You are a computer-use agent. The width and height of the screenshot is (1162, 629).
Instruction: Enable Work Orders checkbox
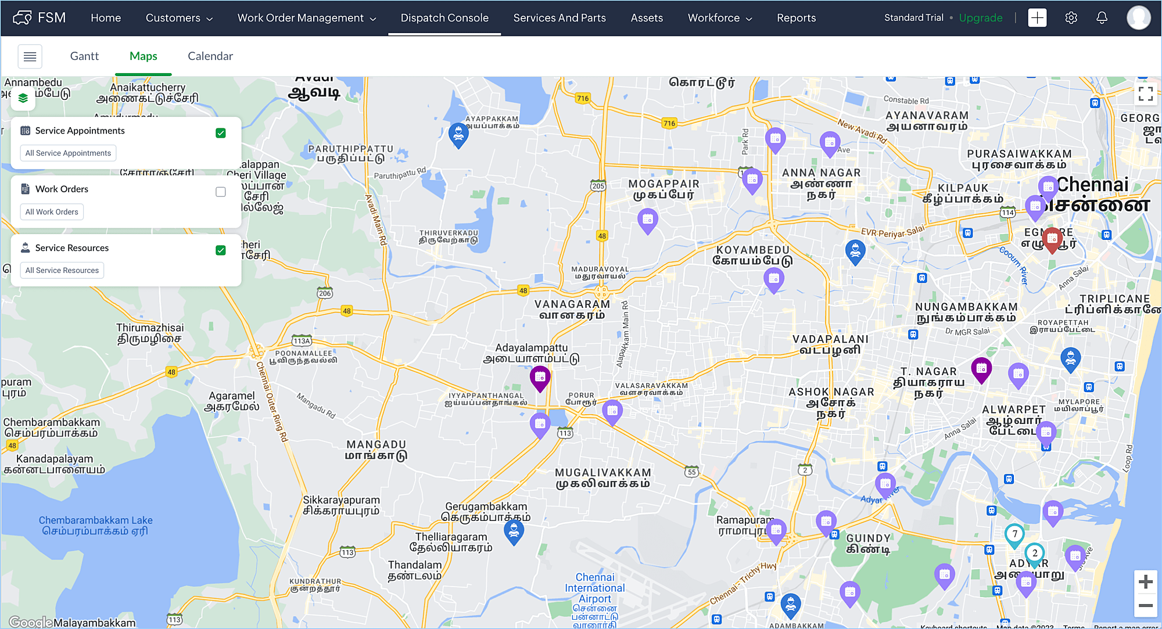tap(221, 192)
